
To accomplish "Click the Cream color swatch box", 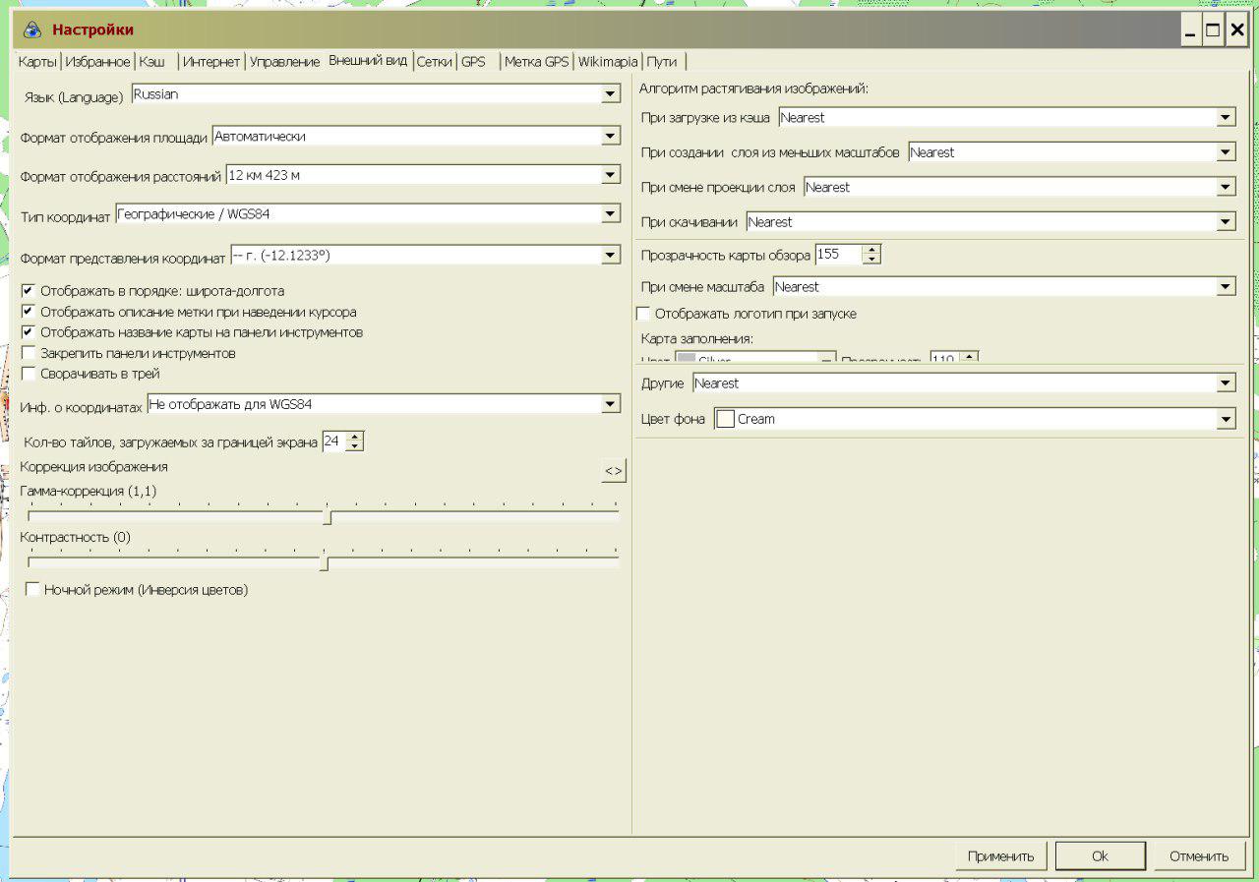I will coord(726,419).
